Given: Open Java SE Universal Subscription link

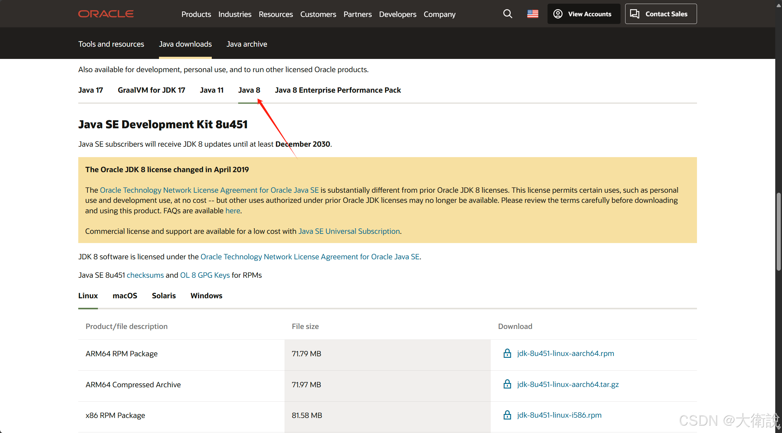Looking at the screenshot, I should point(349,231).
